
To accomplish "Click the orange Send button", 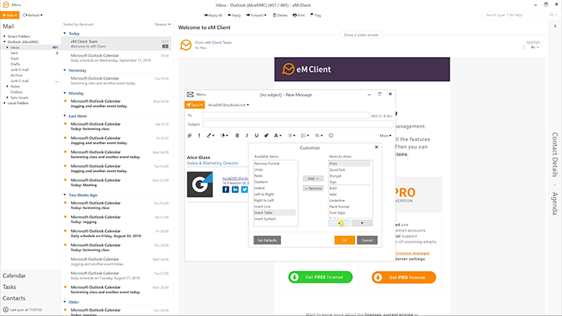I will [194, 105].
